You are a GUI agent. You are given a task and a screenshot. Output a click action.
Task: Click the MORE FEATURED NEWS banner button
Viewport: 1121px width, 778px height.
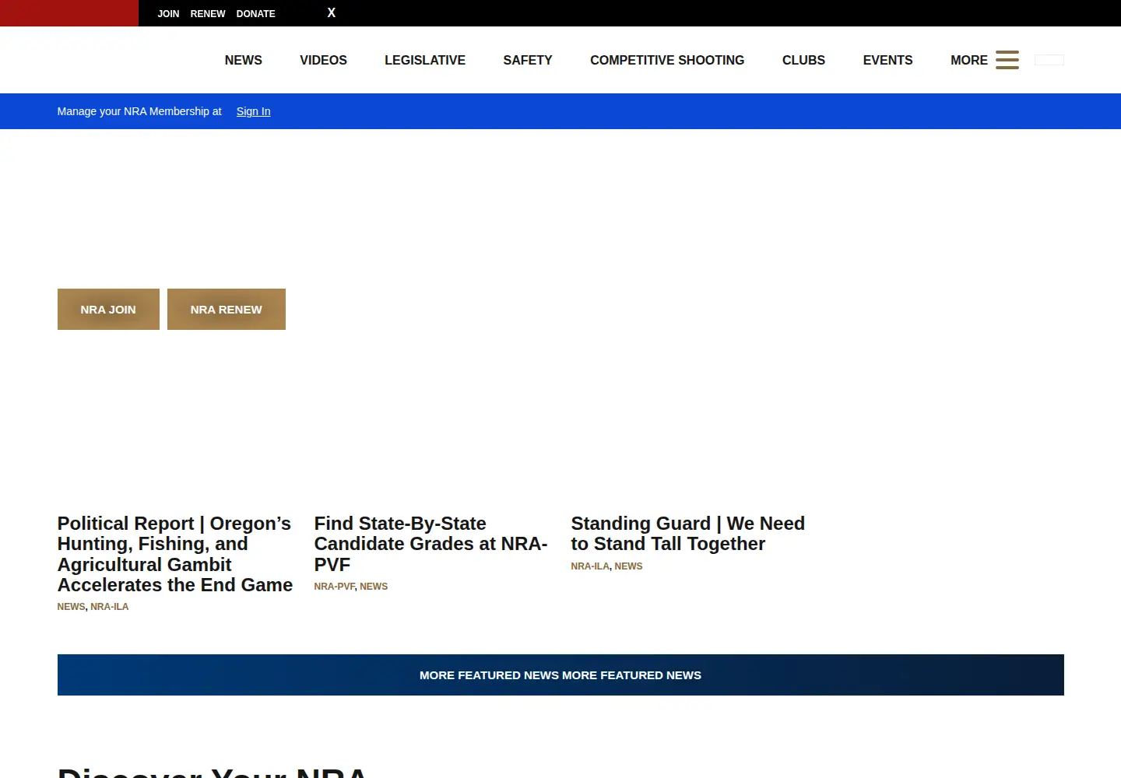(560, 675)
